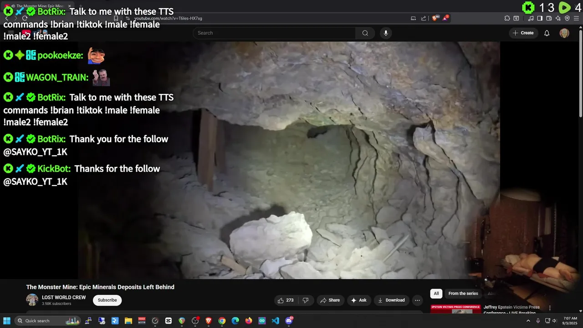Open more actions three-dot menu under video
The height and width of the screenshot is (328, 583).
point(417,300)
